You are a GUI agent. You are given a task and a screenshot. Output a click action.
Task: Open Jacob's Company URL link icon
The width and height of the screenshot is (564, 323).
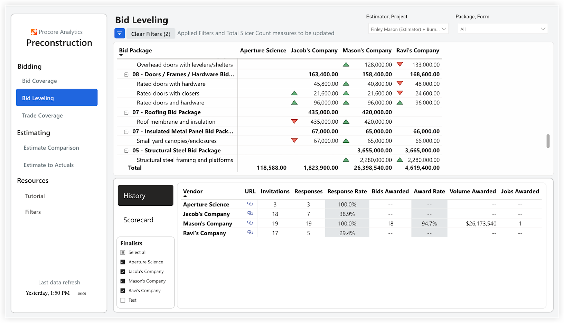[x=250, y=214]
